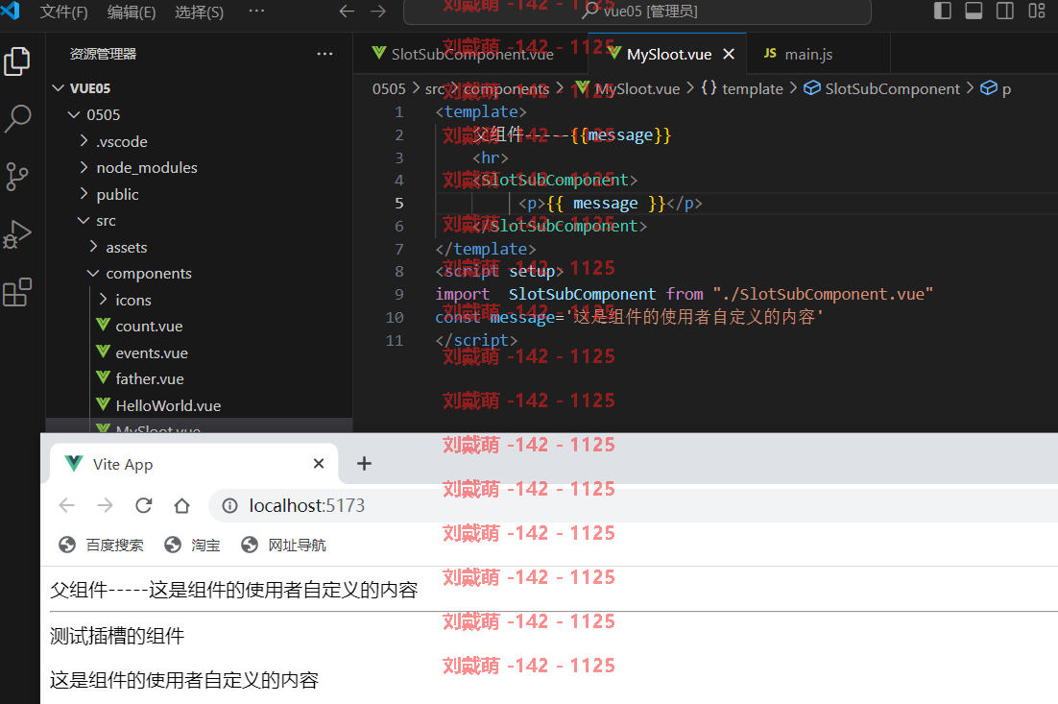Click the MySloot.vue breadcrumb segment

pyautogui.click(x=628, y=89)
